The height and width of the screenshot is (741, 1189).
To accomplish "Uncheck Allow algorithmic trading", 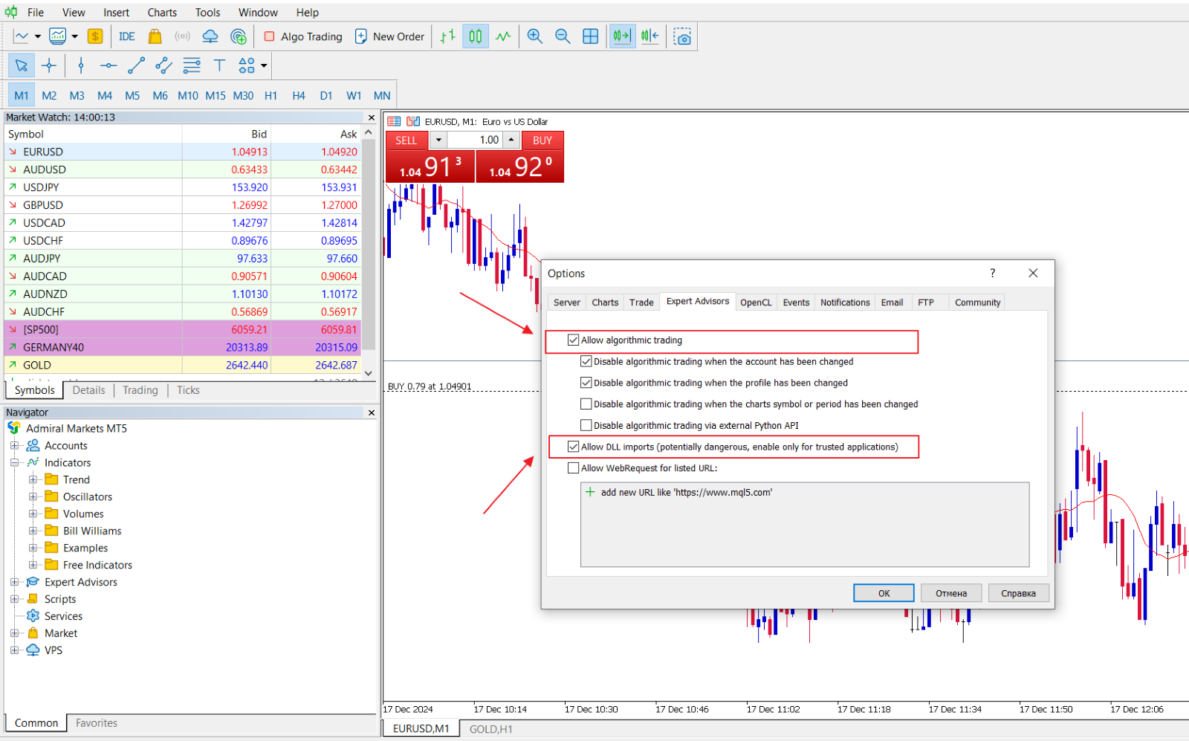I will (573, 340).
